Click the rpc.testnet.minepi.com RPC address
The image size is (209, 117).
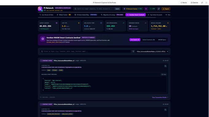pyautogui.click(x=54, y=10)
